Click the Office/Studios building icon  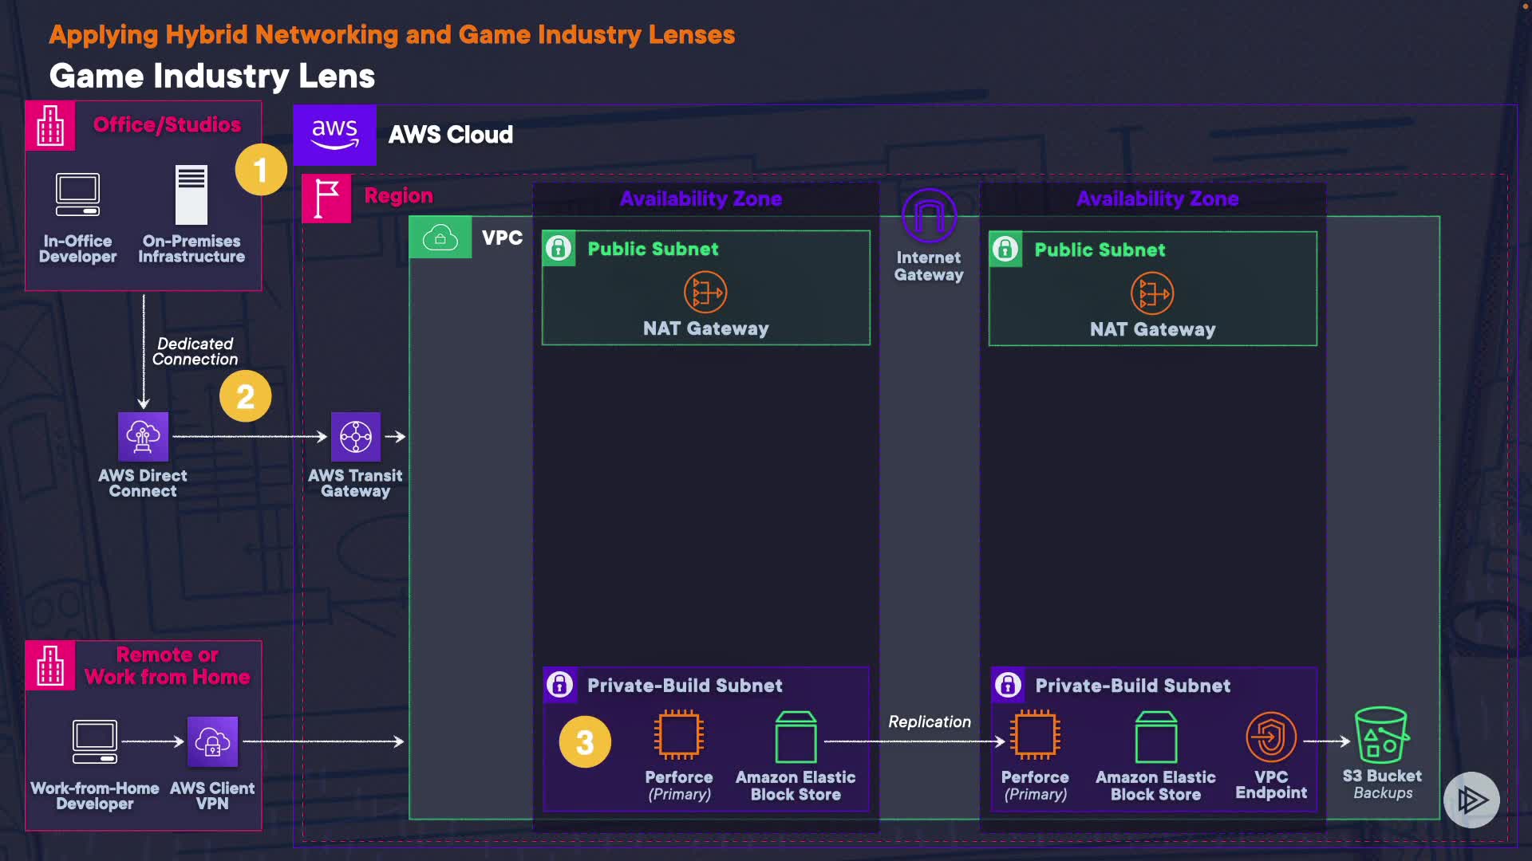click(x=50, y=125)
